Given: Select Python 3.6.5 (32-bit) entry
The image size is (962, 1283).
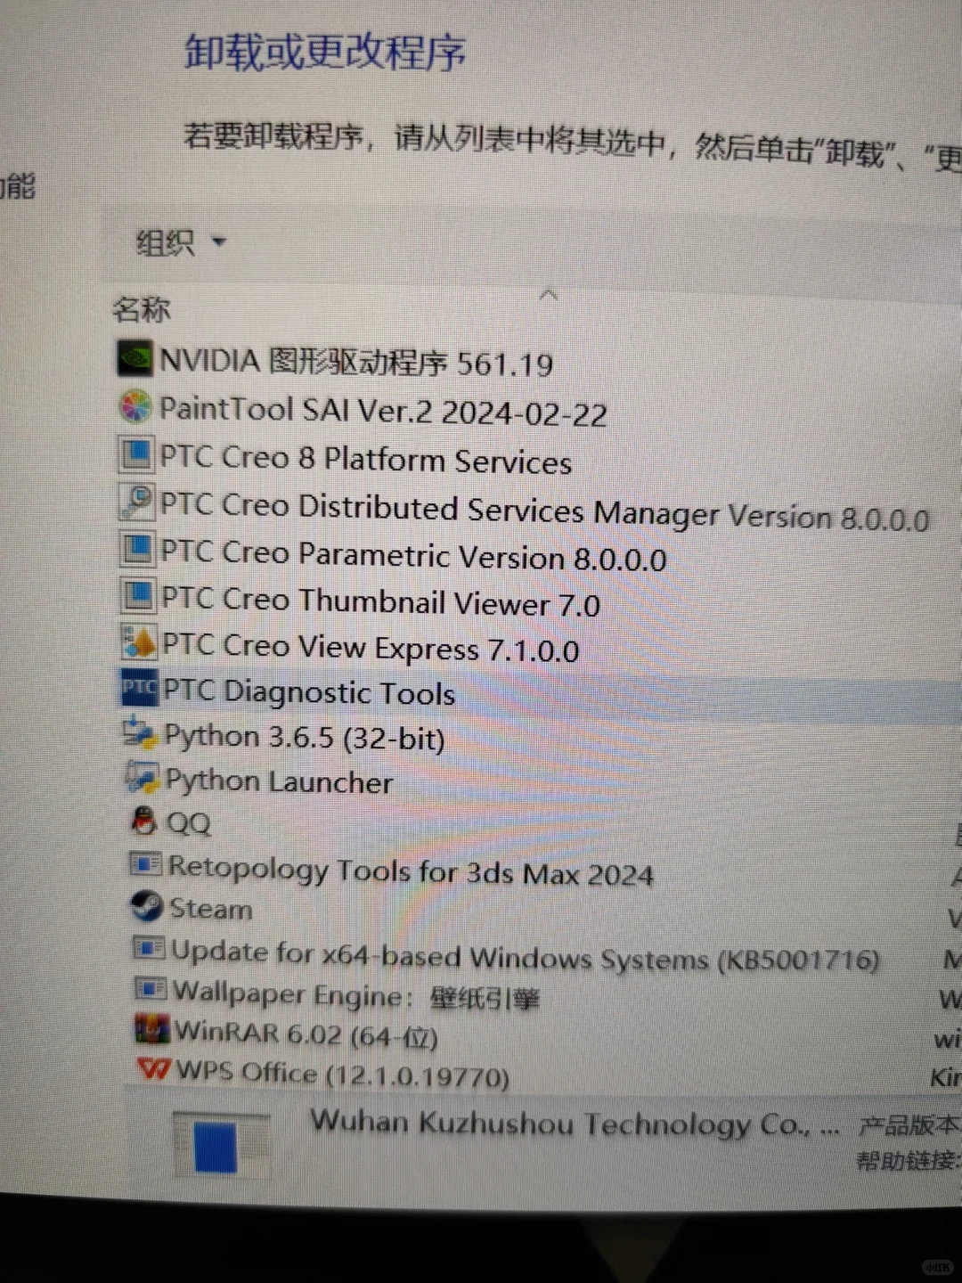Looking at the screenshot, I should tap(305, 737).
